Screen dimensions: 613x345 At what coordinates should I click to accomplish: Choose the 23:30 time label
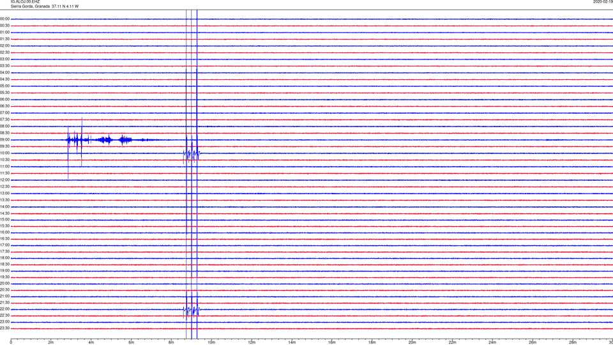click(4, 328)
